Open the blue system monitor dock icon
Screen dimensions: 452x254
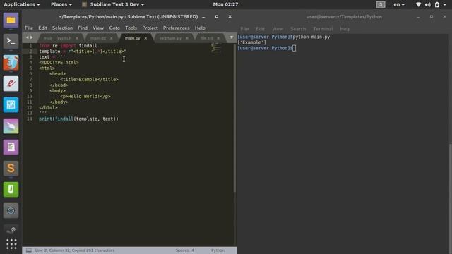pyautogui.click(x=11, y=105)
